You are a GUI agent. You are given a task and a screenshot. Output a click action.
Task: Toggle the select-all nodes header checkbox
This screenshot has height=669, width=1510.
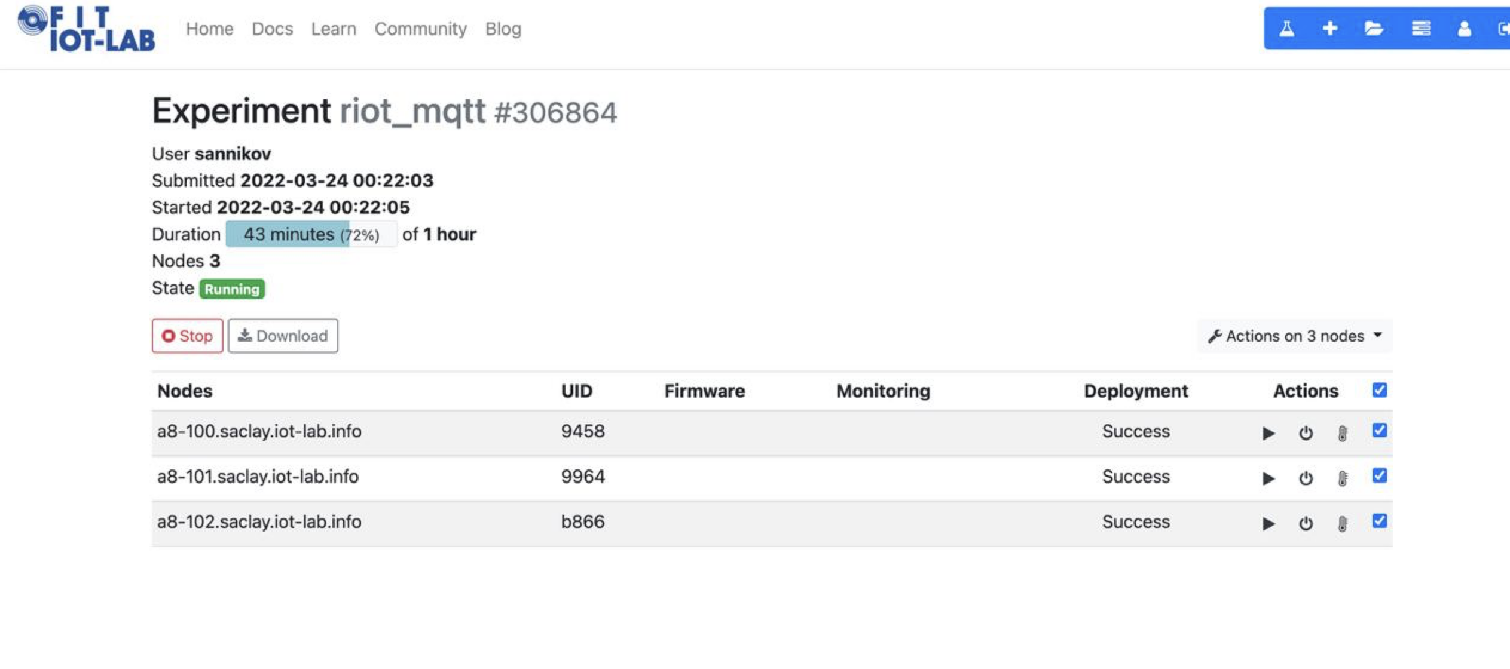(1379, 390)
